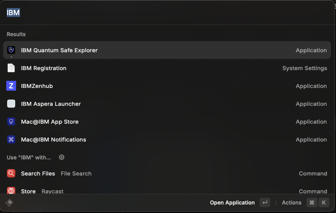Click the IBM Aspera Launcher icon
Image resolution: width=336 pixels, height=213 pixels.
coord(12,104)
